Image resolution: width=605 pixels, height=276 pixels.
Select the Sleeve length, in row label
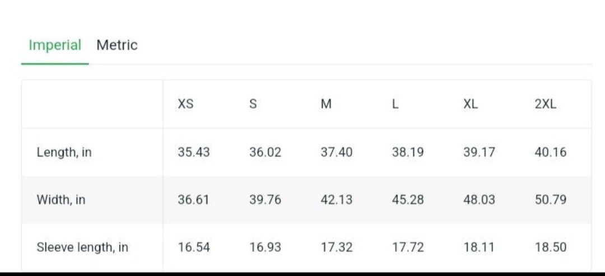pyautogui.click(x=82, y=247)
